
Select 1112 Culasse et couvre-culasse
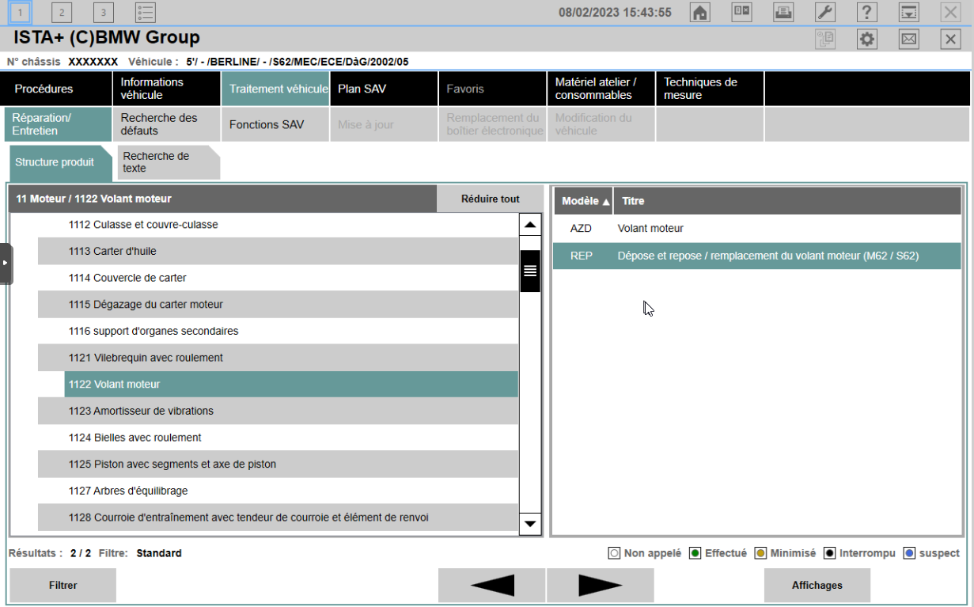click(x=278, y=225)
